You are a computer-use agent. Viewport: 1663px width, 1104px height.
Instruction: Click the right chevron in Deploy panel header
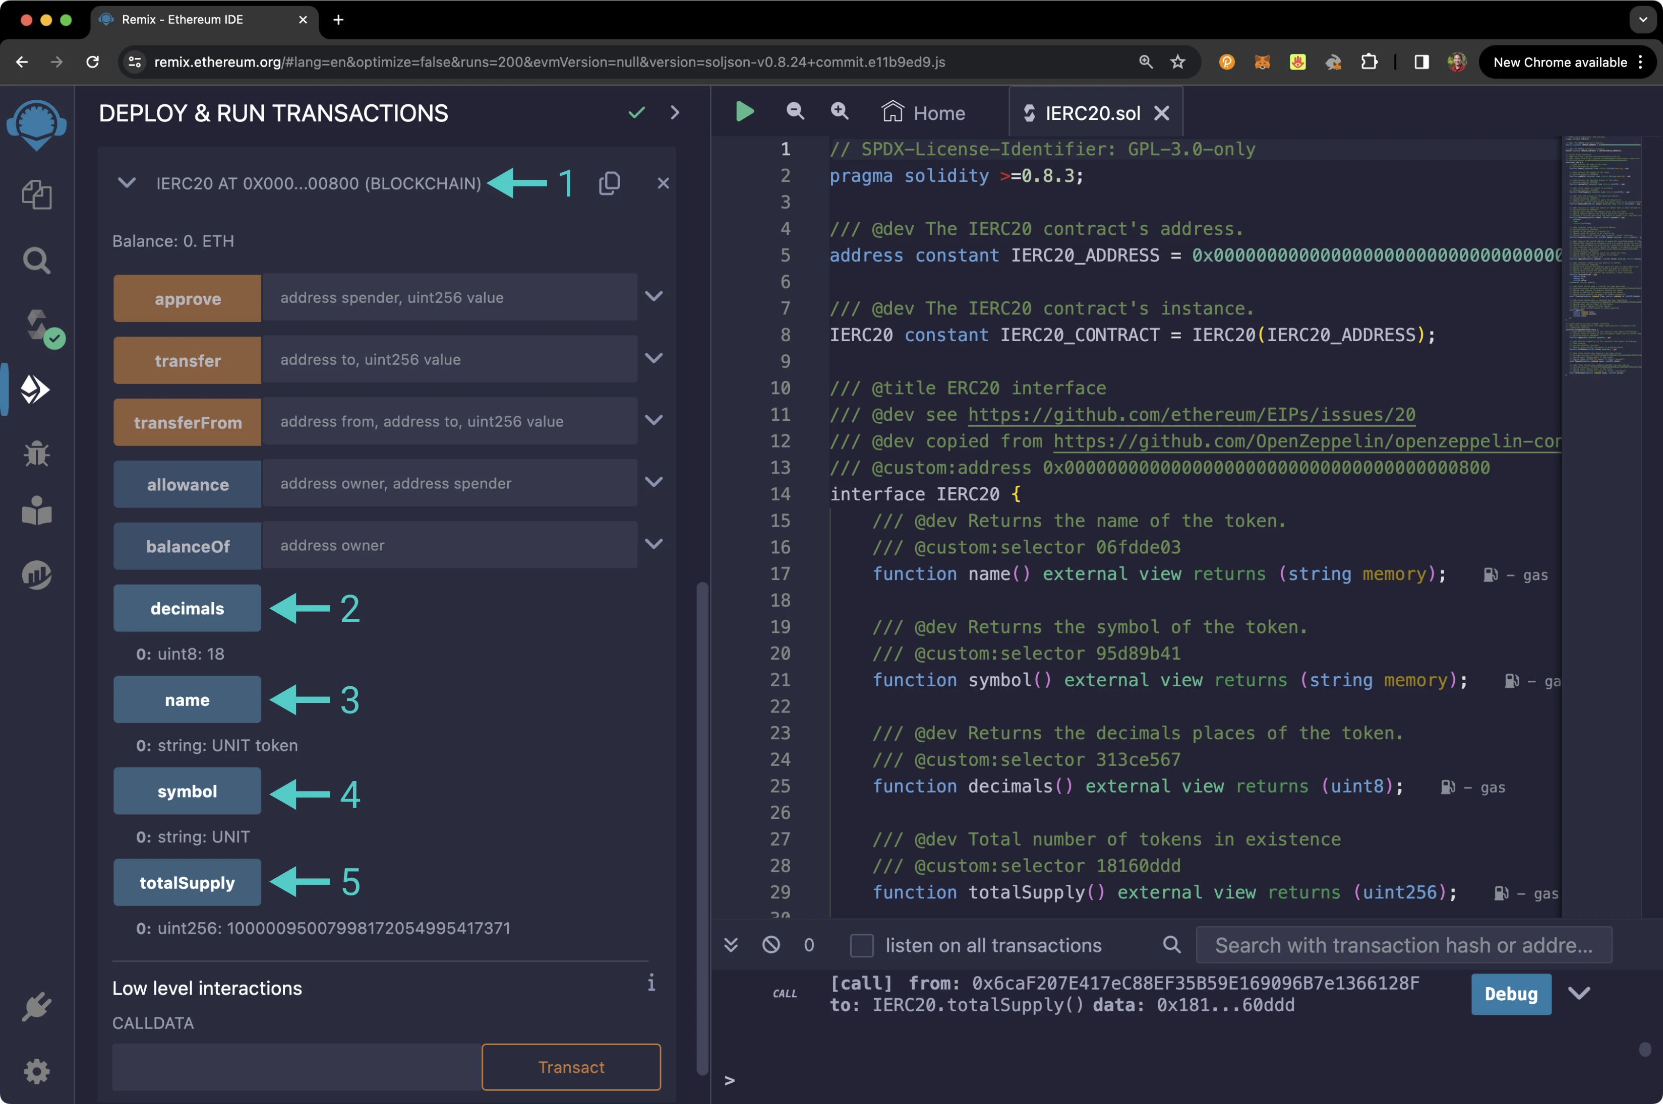[x=675, y=113]
